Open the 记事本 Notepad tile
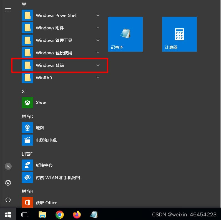The width and height of the screenshot is (221, 220). (x=125, y=34)
